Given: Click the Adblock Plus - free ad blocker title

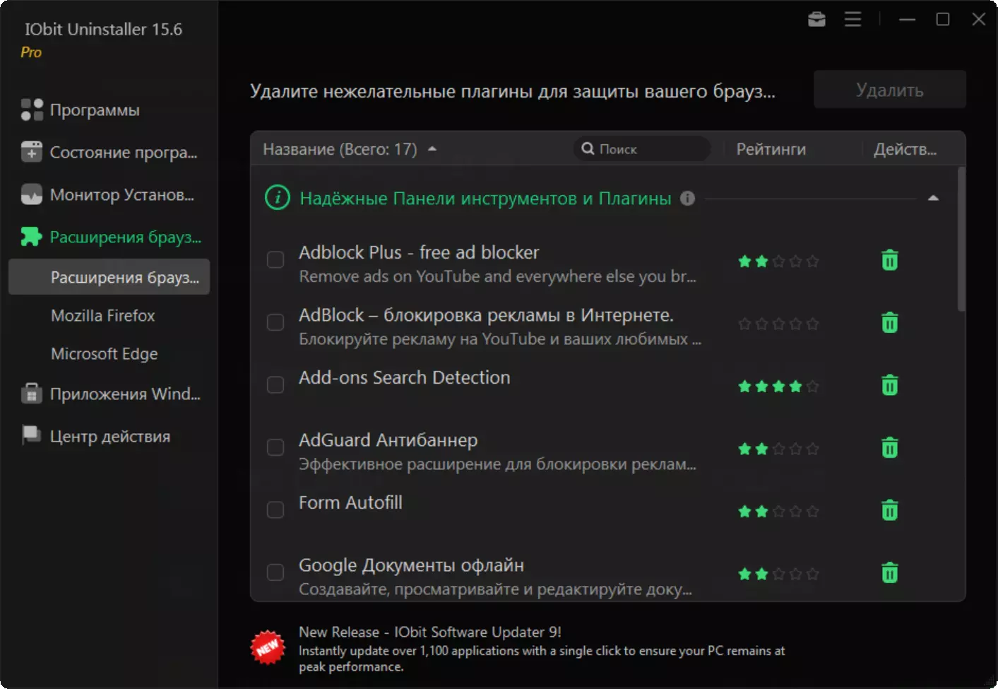Looking at the screenshot, I should tap(419, 252).
